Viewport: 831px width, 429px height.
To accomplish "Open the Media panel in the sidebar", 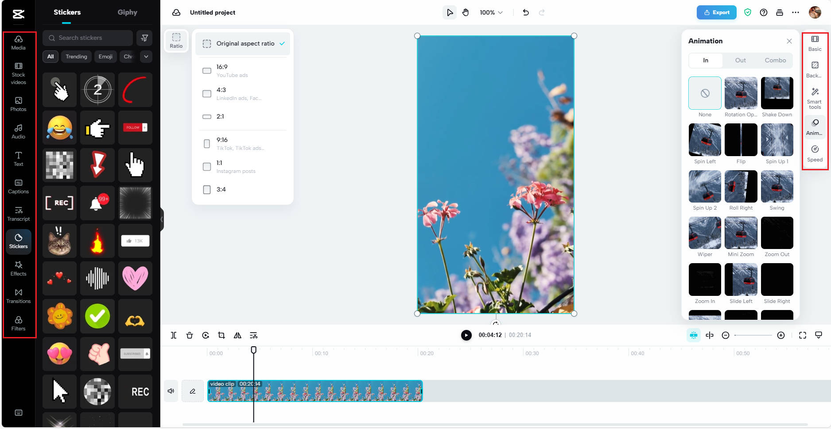I will [18, 42].
